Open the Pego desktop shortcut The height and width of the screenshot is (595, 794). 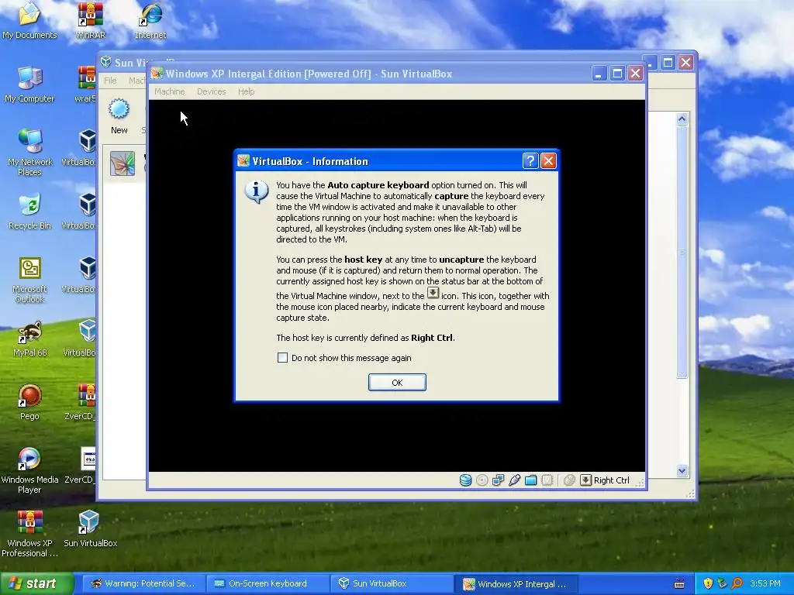click(x=29, y=402)
